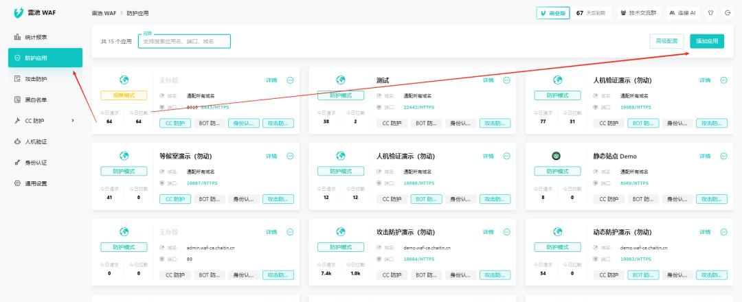Click BOT 防 tag on 10086/HTTPS card

(x=427, y=199)
